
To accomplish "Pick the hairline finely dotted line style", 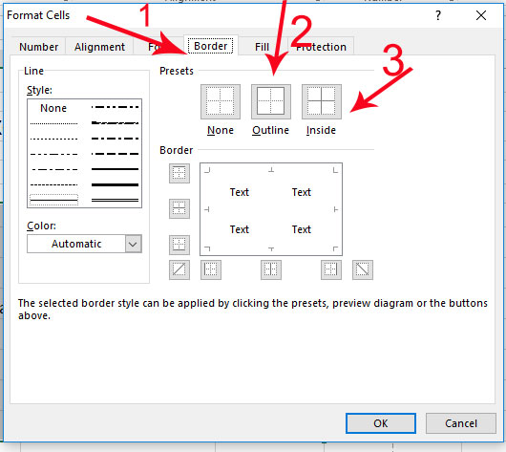I will tap(53, 123).
